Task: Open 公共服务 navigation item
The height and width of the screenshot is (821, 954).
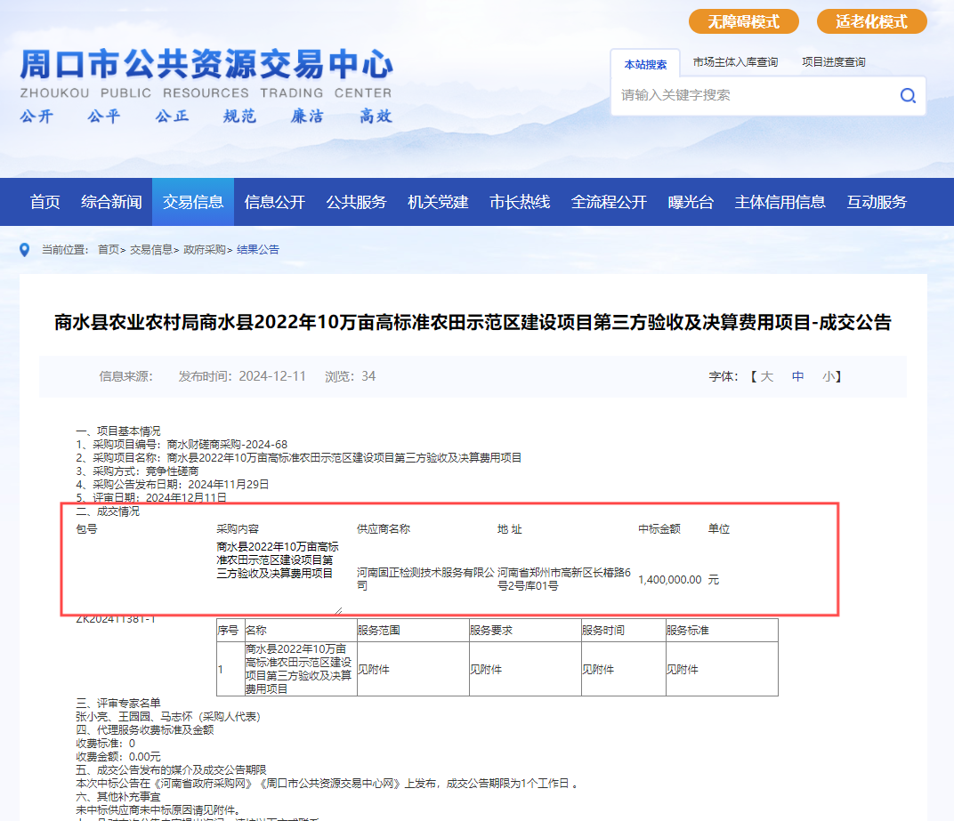Action: click(356, 202)
